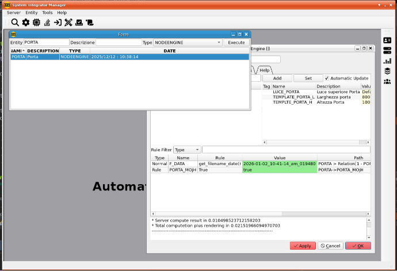Click the Entity input field containing PORTA
The width and height of the screenshot is (397, 271).
(x=46, y=43)
